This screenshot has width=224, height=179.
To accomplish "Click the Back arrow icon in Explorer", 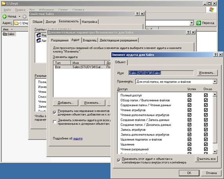I will point(5,16).
